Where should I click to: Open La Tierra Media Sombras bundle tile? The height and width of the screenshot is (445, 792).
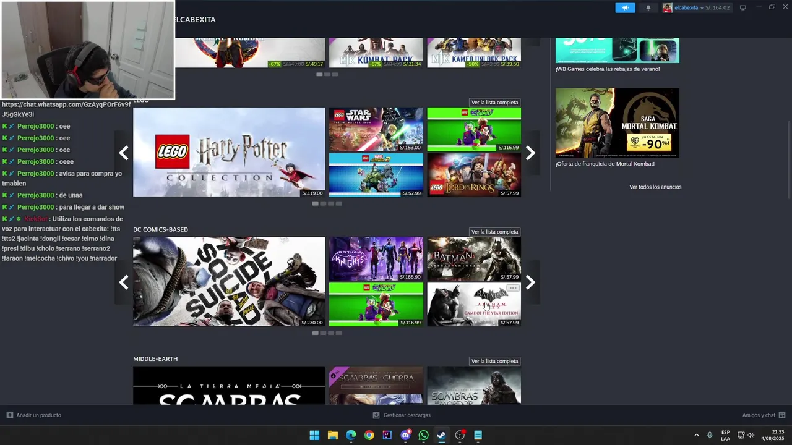[229, 386]
